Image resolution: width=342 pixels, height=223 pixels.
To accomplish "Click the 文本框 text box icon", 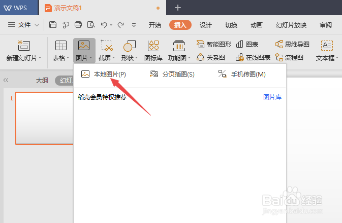I will pyautogui.click(x=327, y=46).
